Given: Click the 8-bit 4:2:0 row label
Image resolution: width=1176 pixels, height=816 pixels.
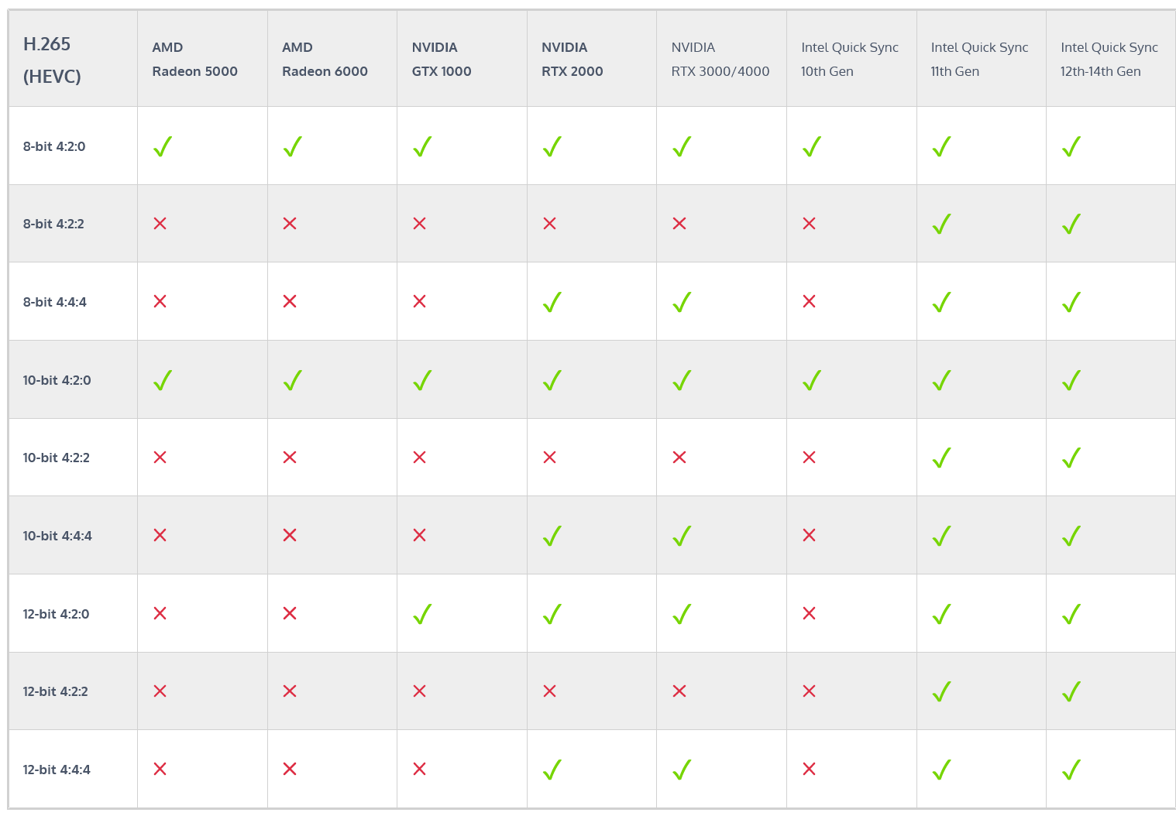Looking at the screenshot, I should pyautogui.click(x=54, y=146).
